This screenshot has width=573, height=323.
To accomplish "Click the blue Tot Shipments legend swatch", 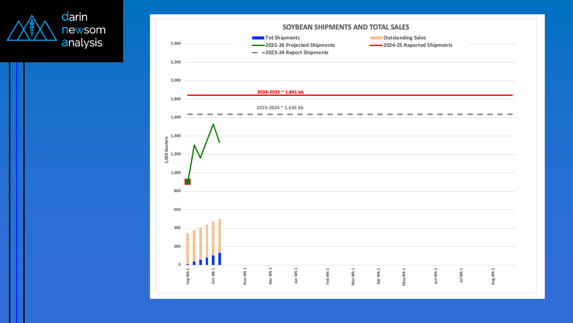I will 258,38.
